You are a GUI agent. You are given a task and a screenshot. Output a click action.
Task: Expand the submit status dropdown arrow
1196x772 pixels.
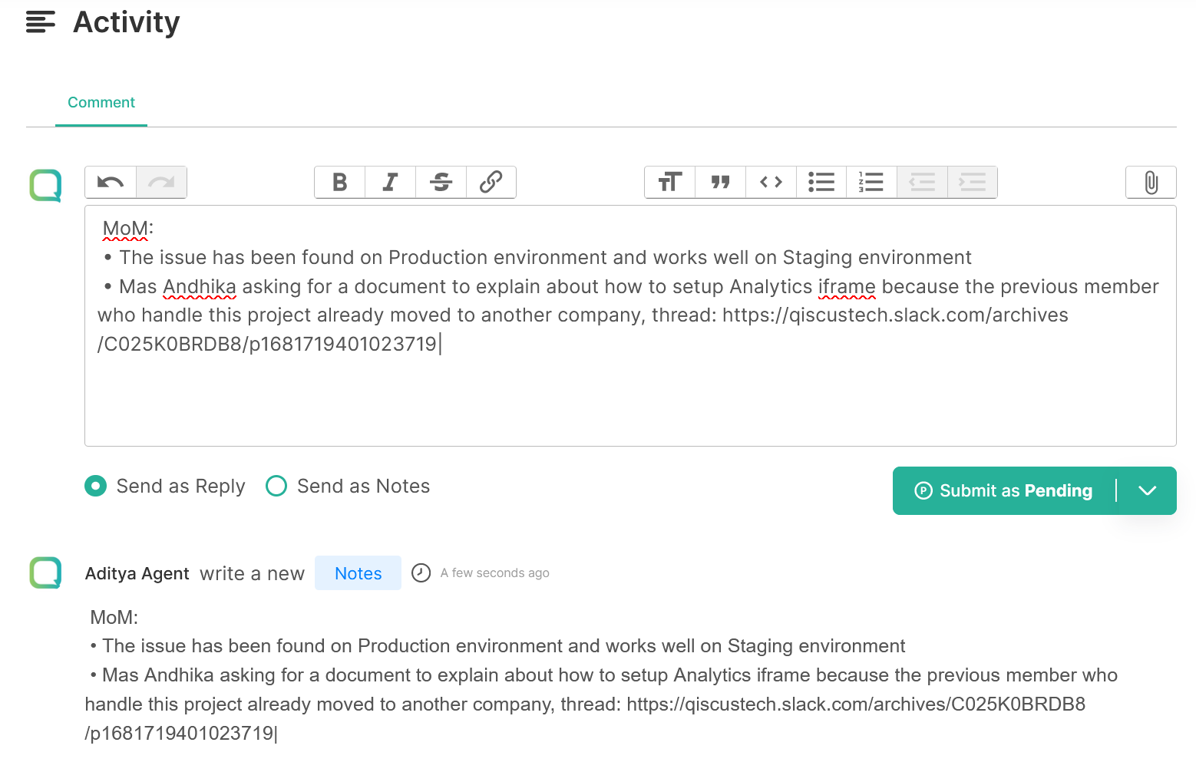pos(1147,491)
